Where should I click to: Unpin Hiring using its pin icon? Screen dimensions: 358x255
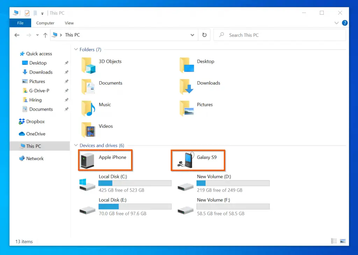click(66, 100)
